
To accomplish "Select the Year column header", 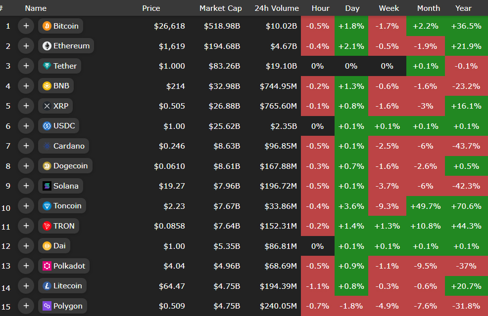I will 463,8.
